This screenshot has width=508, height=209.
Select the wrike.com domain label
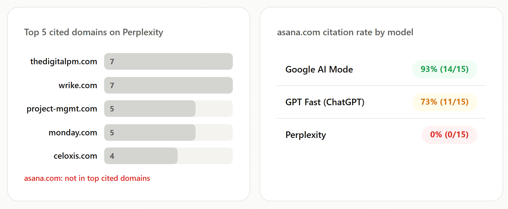(78, 85)
